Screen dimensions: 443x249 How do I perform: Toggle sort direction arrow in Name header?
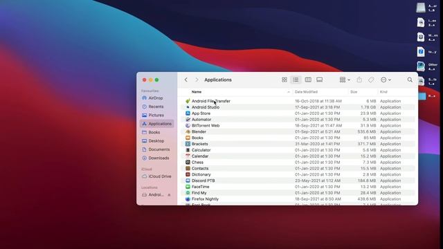[x=289, y=92]
